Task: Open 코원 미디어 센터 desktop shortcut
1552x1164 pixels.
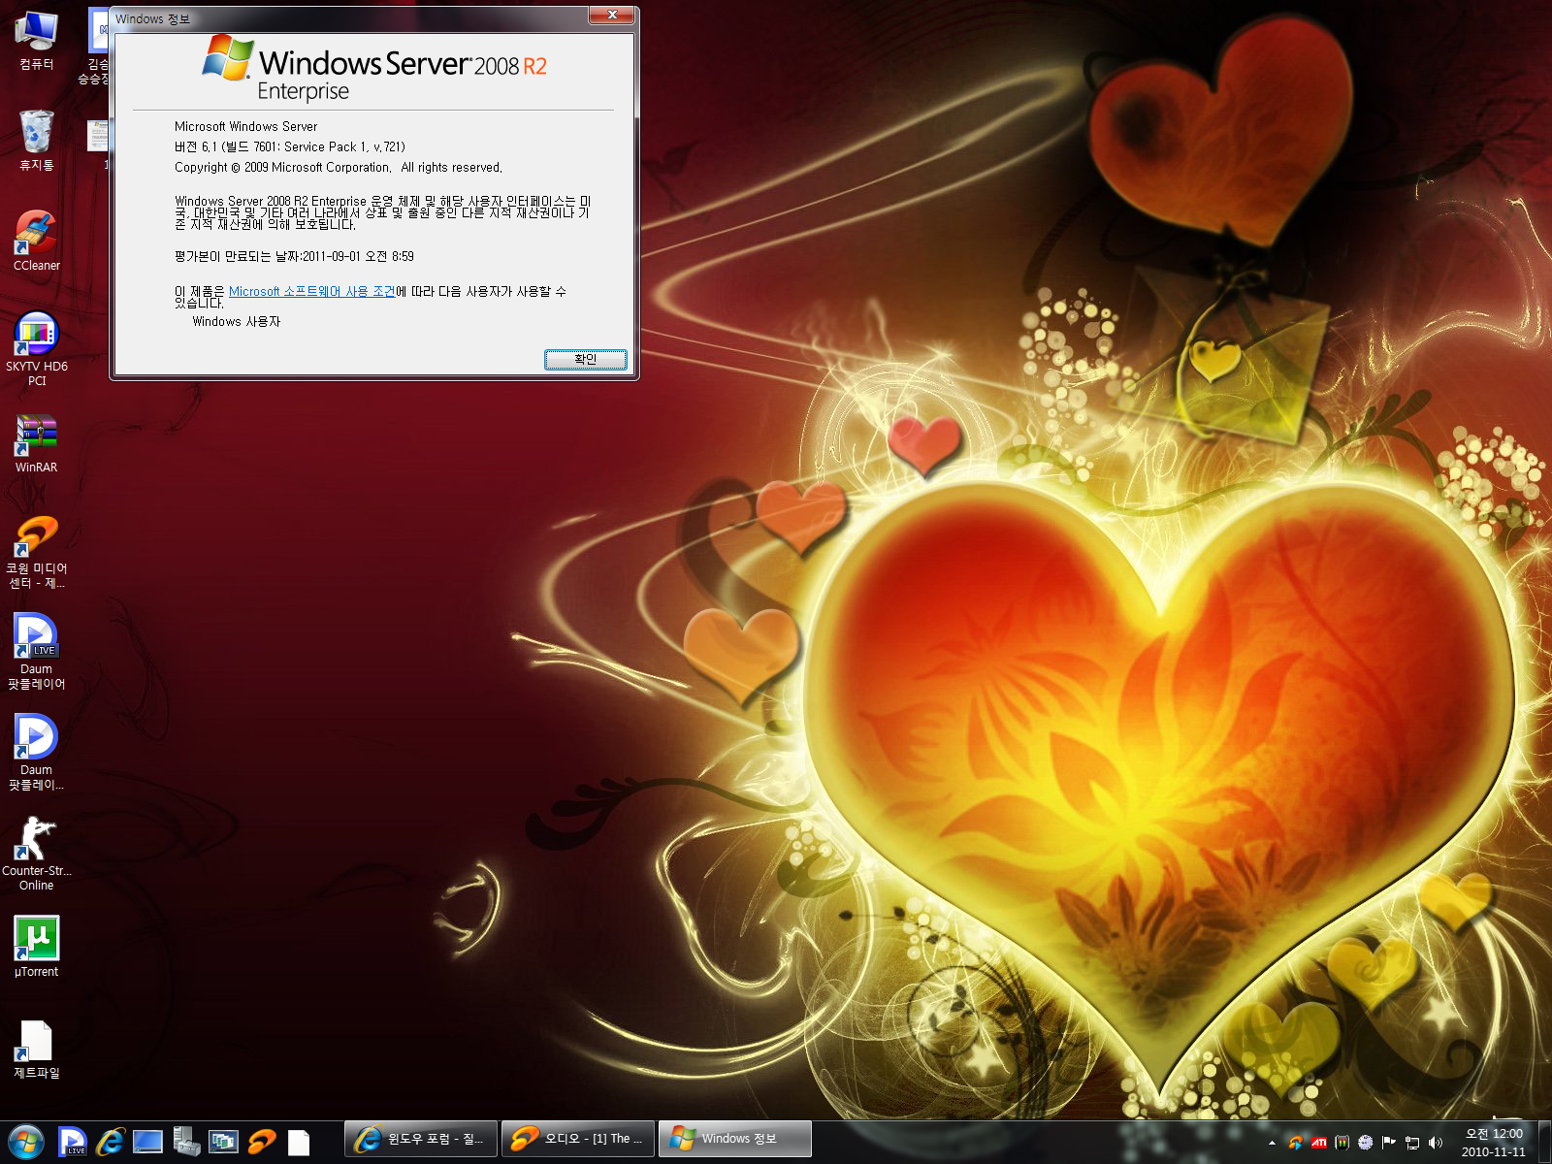Action: click(x=36, y=551)
